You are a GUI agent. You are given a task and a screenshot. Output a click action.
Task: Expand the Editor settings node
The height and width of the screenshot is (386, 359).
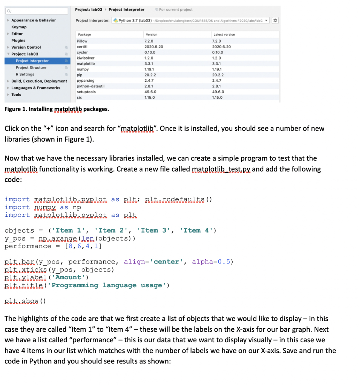tap(8, 34)
